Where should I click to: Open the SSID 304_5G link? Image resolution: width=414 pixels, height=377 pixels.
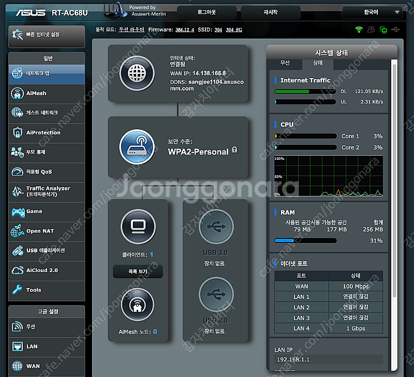point(234,30)
